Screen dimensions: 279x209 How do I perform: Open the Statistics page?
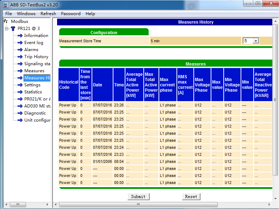[x=33, y=92]
